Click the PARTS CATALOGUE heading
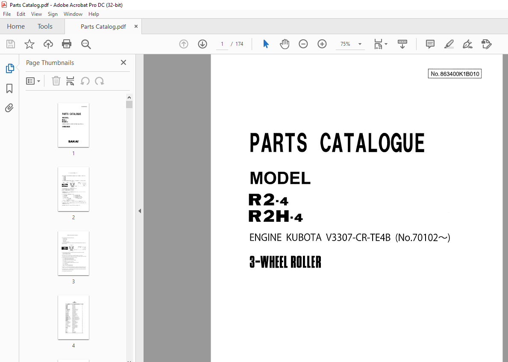The width and height of the screenshot is (508, 362). pos(337,143)
